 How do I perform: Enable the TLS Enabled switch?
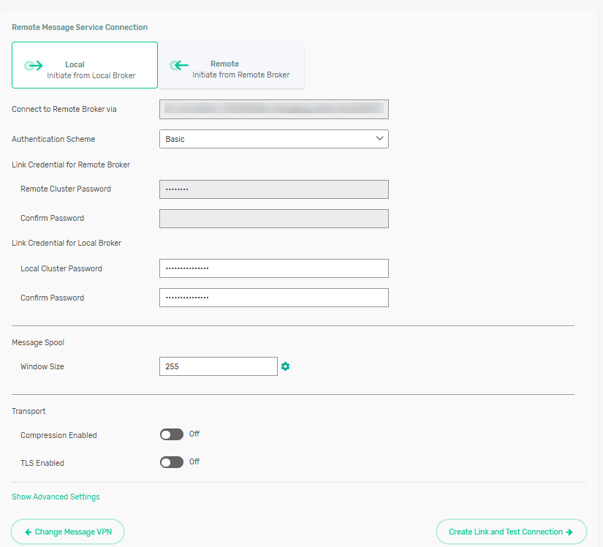(172, 462)
